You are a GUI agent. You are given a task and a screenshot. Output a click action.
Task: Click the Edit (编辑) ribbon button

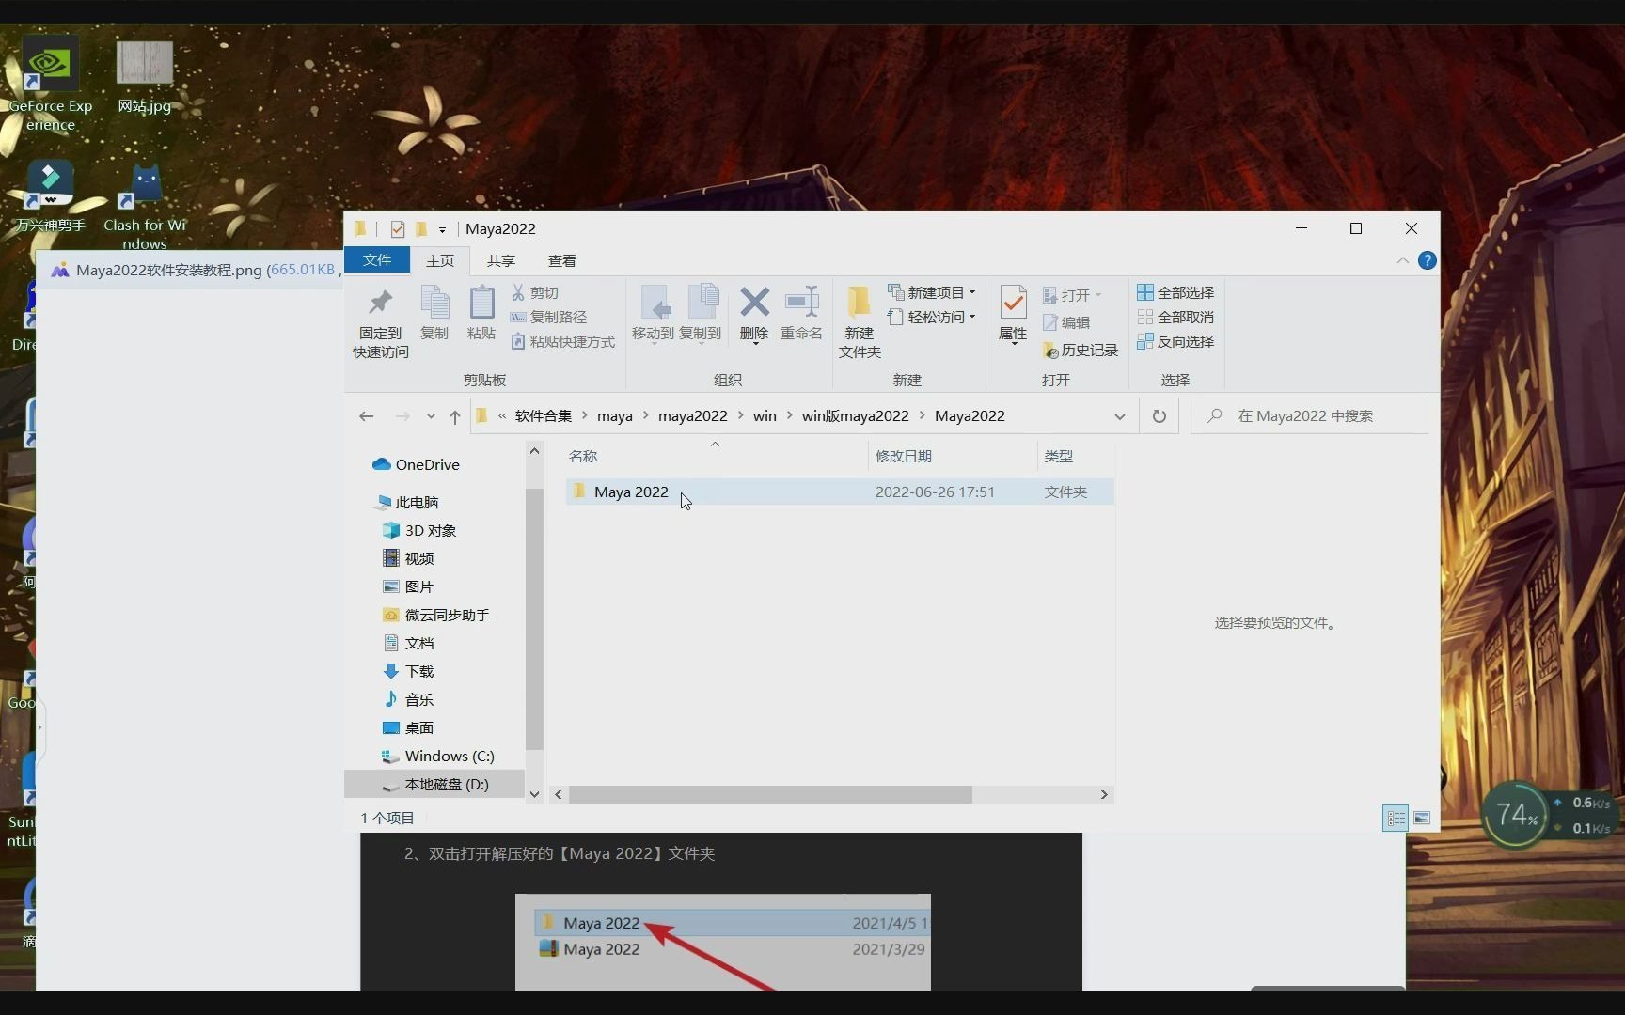pyautogui.click(x=1066, y=322)
